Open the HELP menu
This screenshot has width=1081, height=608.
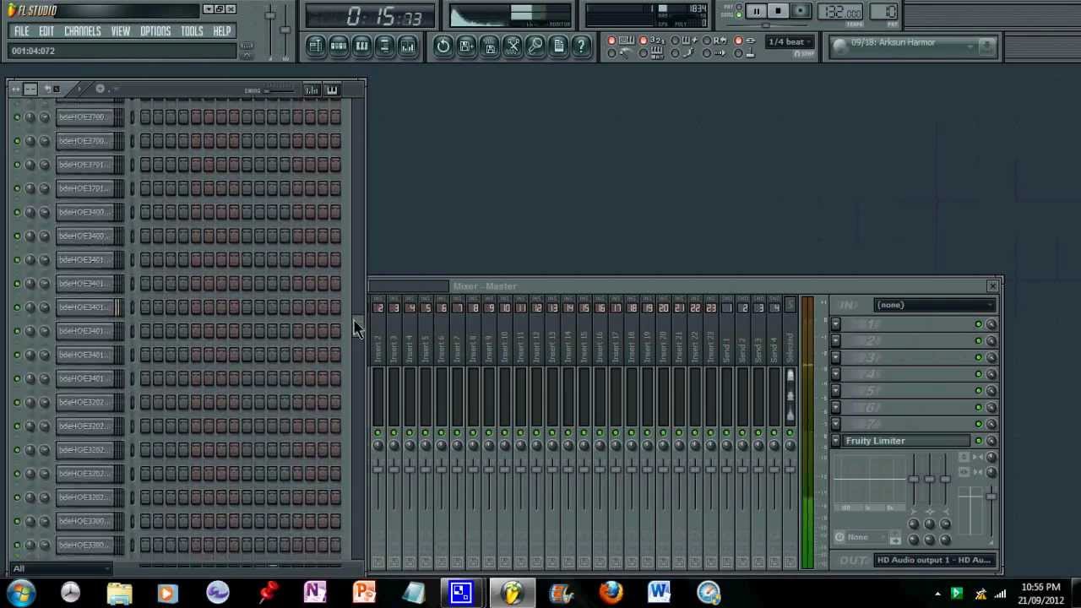click(222, 31)
